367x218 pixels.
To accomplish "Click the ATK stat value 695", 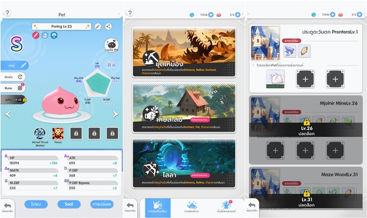I will [72, 163].
